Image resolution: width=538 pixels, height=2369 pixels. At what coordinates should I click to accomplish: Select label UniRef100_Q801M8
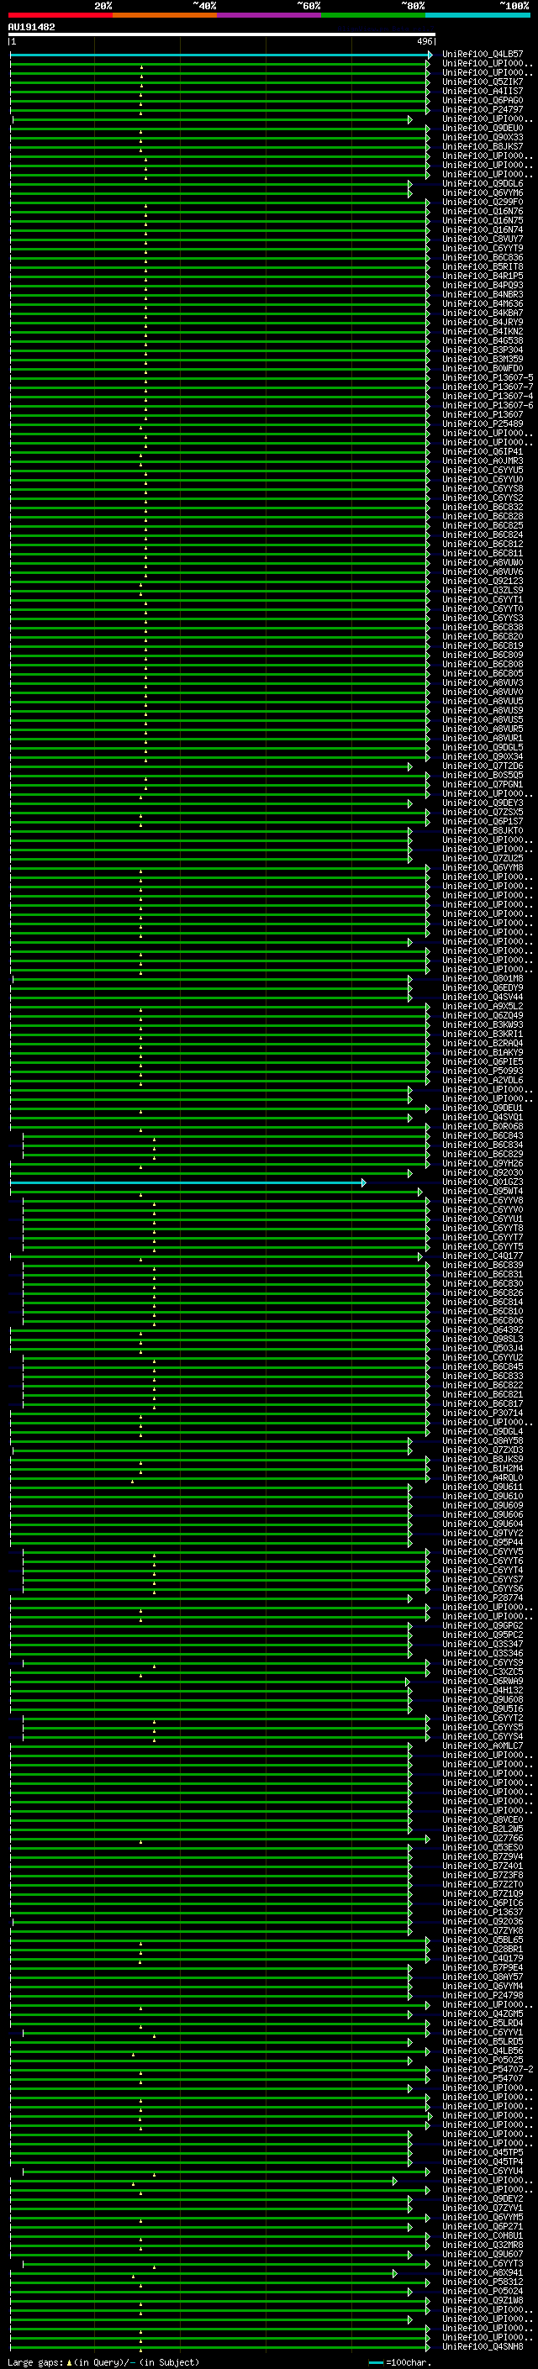pyautogui.click(x=483, y=978)
